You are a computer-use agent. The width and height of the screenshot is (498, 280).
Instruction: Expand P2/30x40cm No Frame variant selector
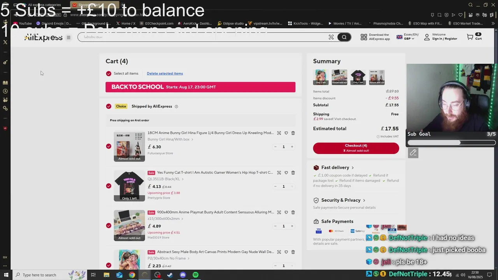[x=168, y=258]
